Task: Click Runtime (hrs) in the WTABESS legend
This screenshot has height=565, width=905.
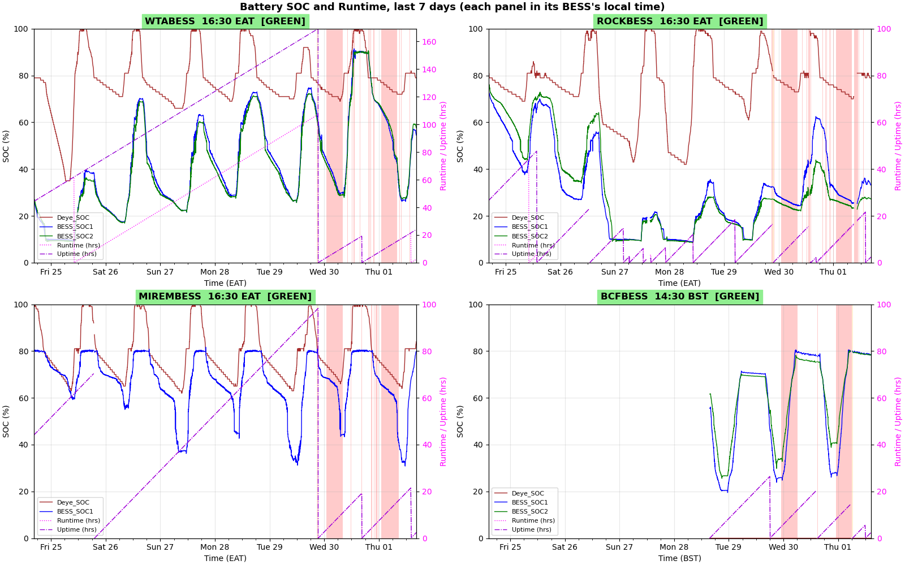Action: point(79,245)
